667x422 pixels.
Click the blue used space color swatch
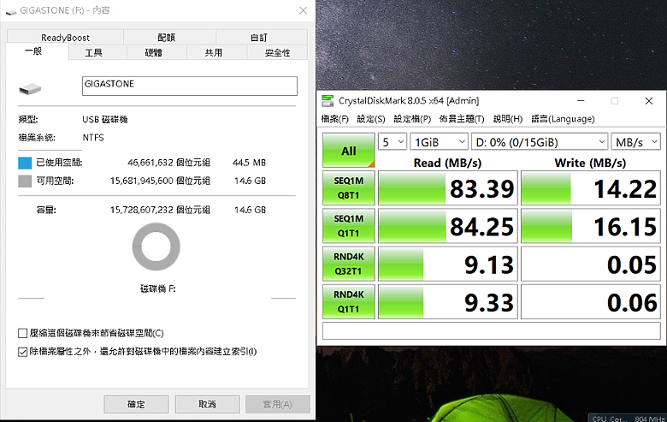pyautogui.click(x=25, y=163)
